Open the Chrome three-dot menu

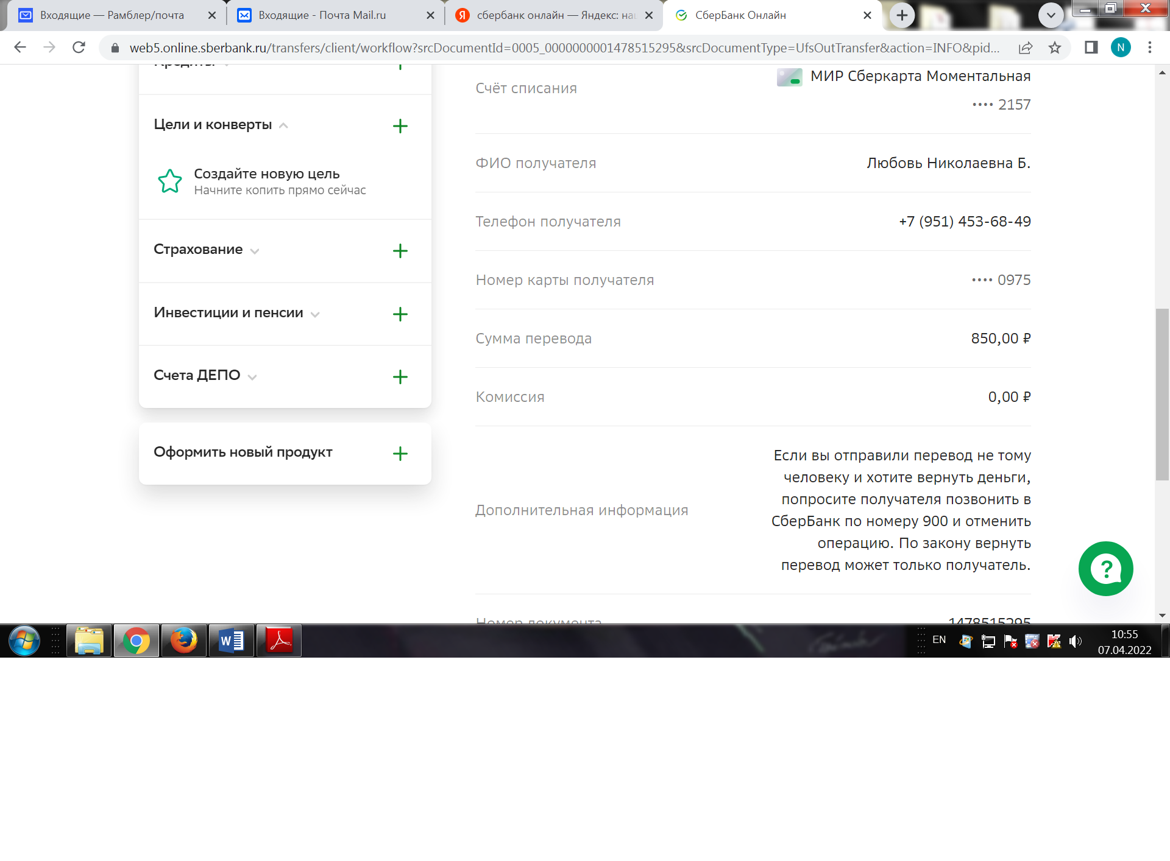tap(1150, 47)
